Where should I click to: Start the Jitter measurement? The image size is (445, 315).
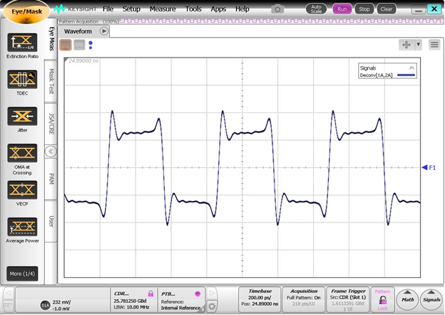(x=22, y=117)
